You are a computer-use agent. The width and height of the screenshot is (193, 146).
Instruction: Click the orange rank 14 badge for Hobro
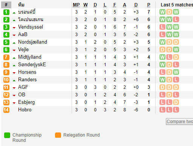pos(6,110)
